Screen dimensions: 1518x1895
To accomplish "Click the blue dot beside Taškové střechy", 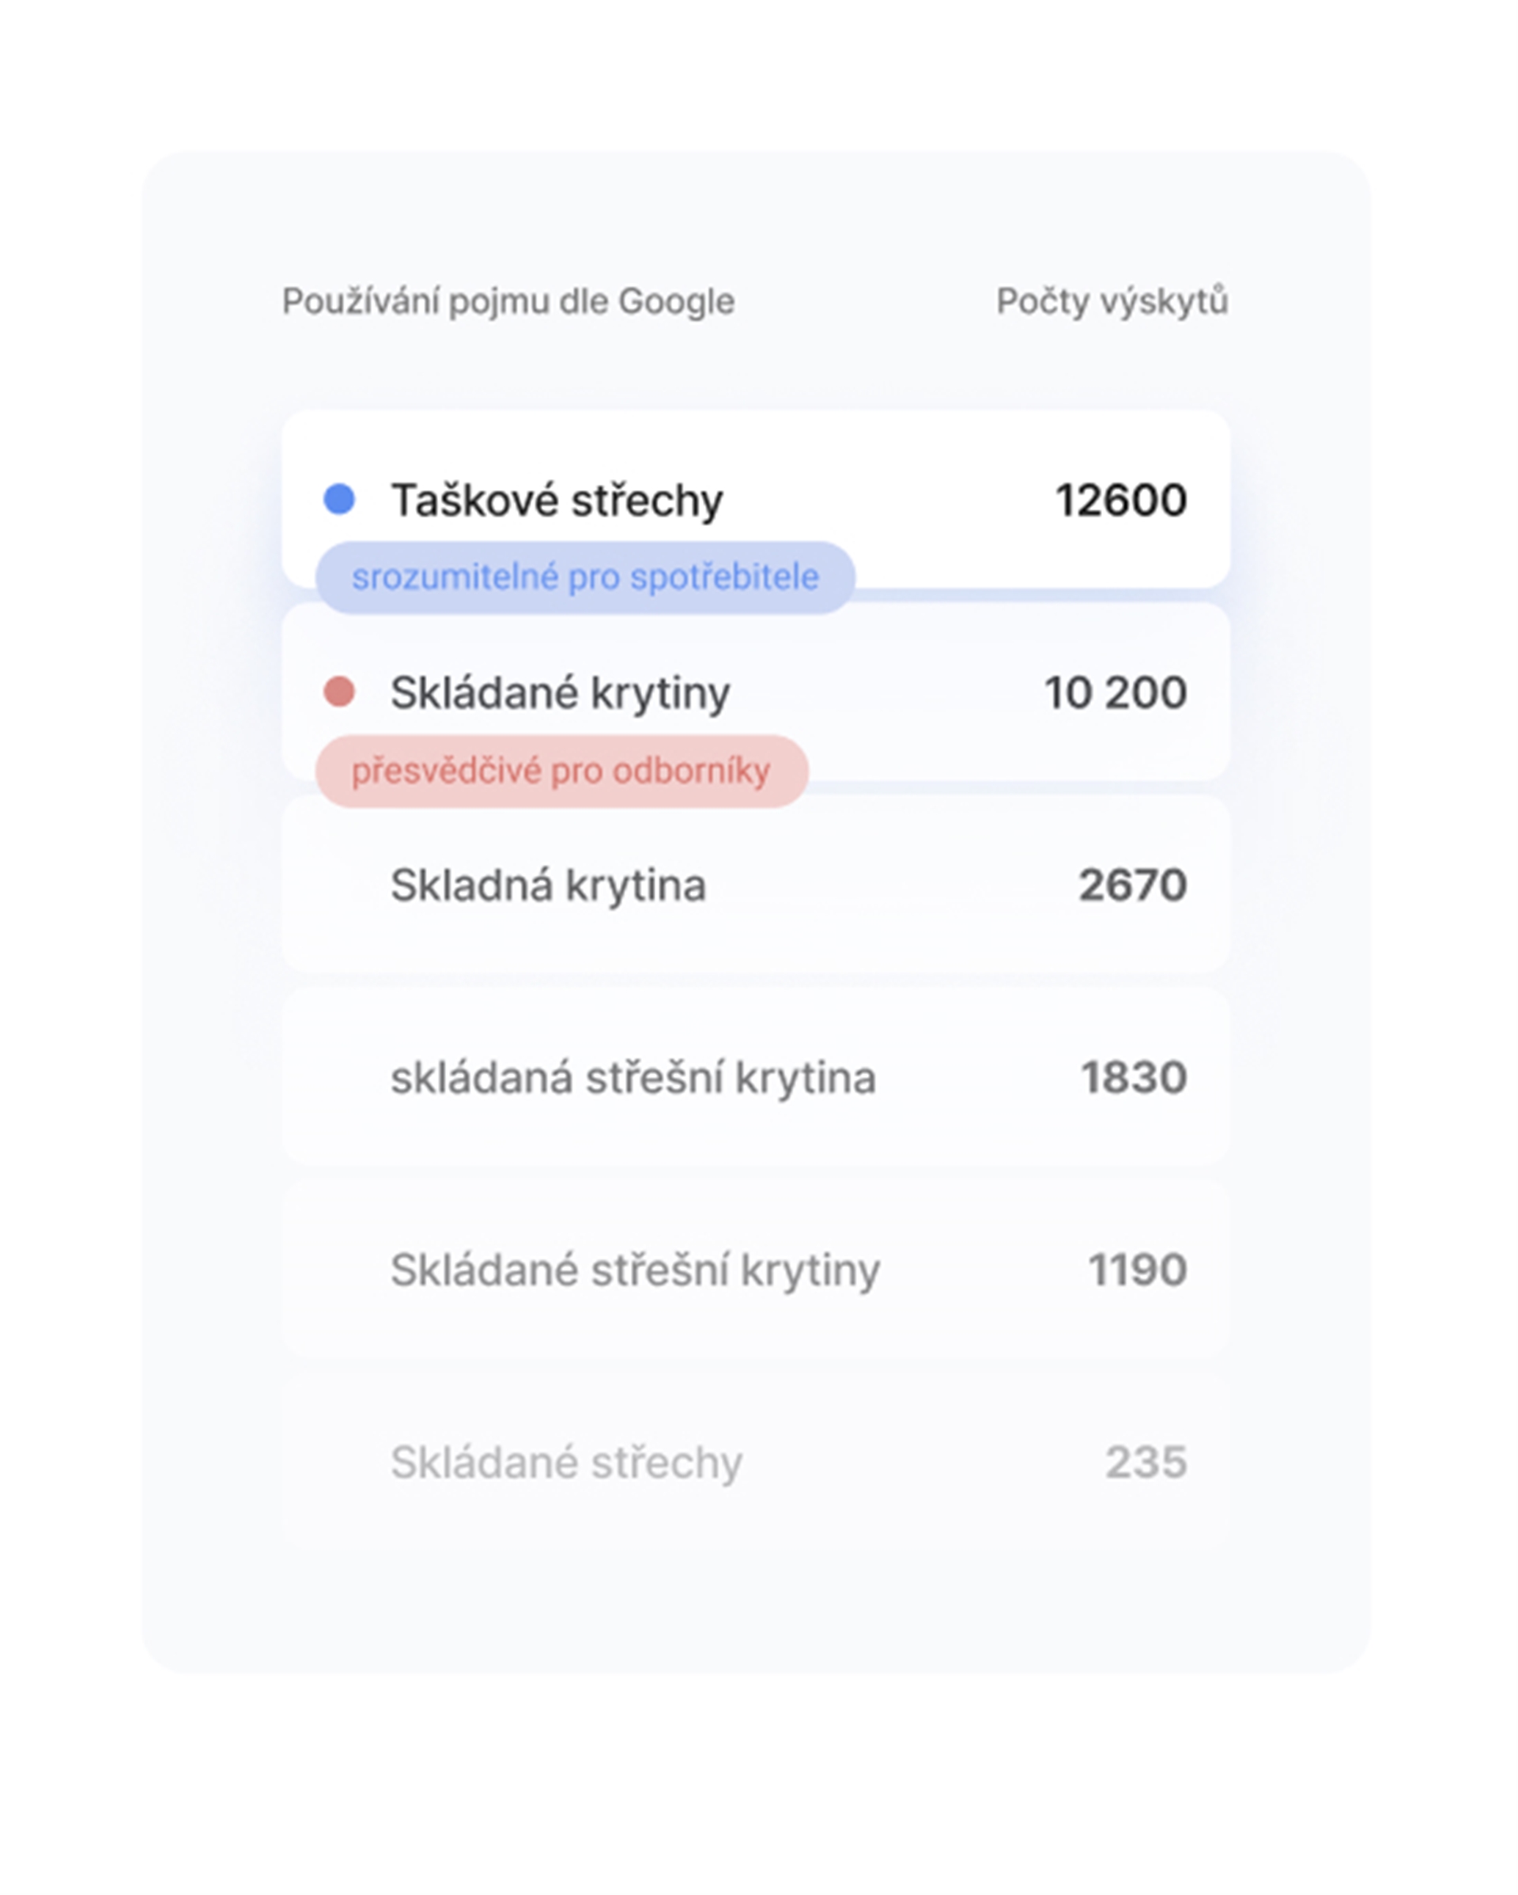I will tap(339, 499).
